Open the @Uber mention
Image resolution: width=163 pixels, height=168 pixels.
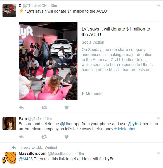click(67, 124)
